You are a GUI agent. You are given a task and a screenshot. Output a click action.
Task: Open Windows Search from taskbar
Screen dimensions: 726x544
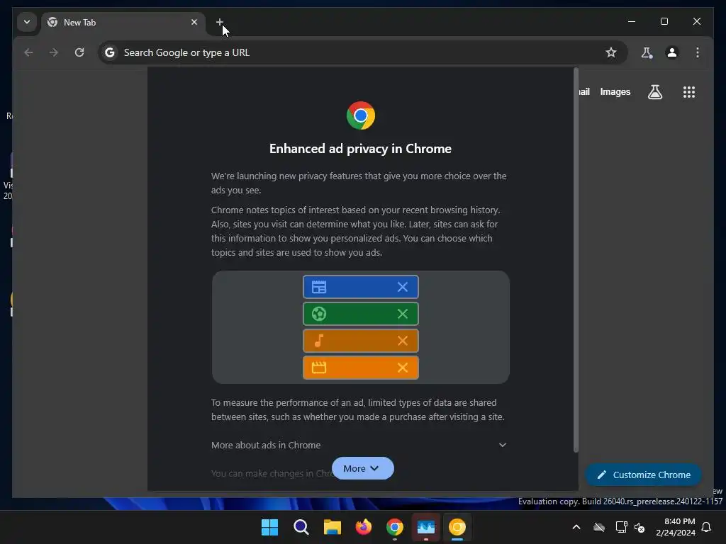point(301,527)
